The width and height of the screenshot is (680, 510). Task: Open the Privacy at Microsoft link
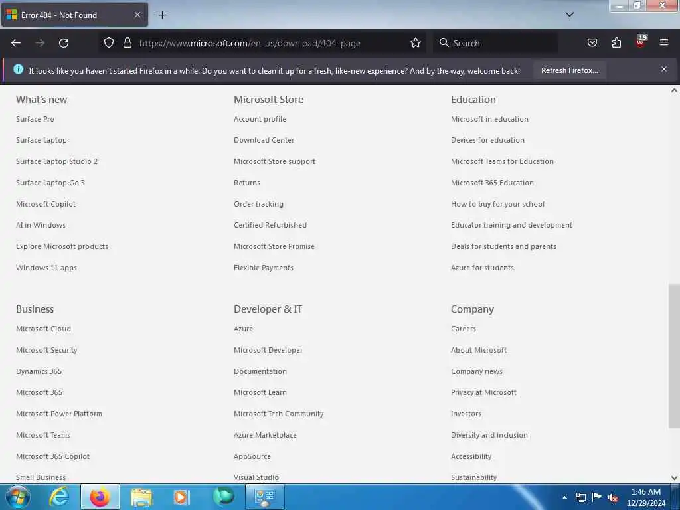(484, 392)
